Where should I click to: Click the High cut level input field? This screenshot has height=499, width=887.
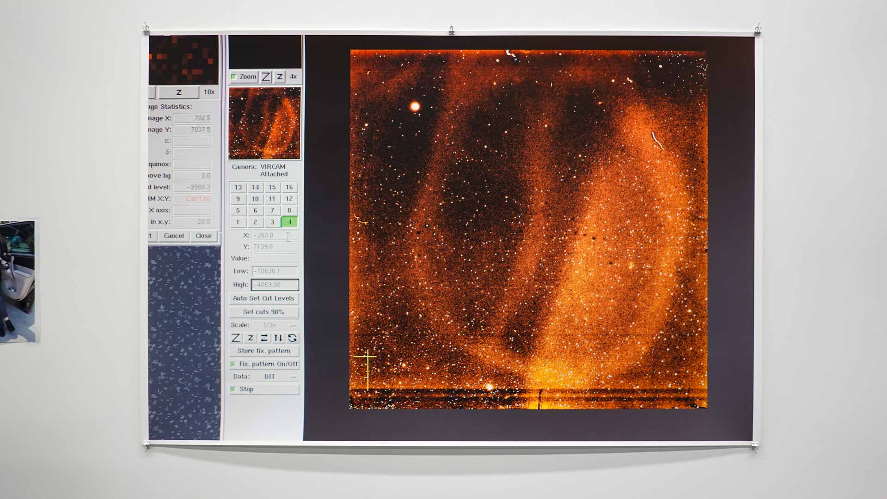pyautogui.click(x=275, y=285)
